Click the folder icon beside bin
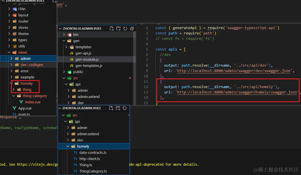The height and width of the screenshot is (175, 301). click(x=69, y=35)
